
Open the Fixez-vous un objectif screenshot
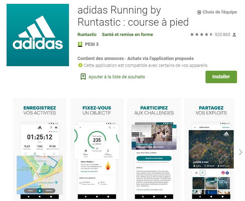point(97,150)
